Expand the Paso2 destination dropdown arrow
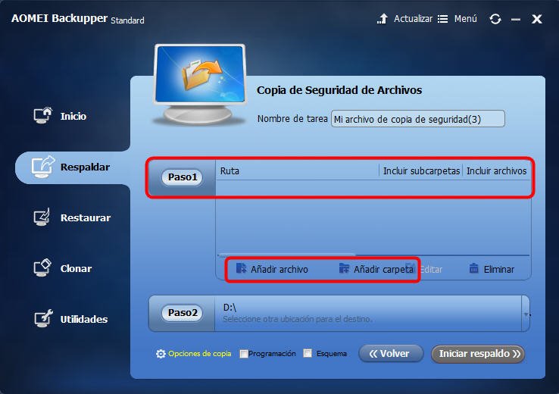 [x=526, y=314]
